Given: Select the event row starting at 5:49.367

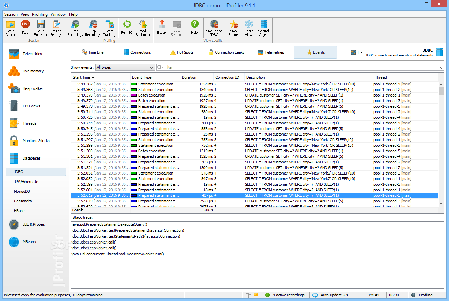Looking at the screenshot, I should point(255,84).
